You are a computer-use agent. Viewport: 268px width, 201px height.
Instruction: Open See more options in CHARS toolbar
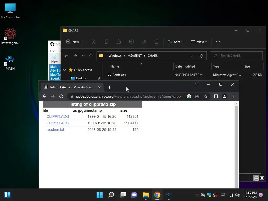(218, 42)
